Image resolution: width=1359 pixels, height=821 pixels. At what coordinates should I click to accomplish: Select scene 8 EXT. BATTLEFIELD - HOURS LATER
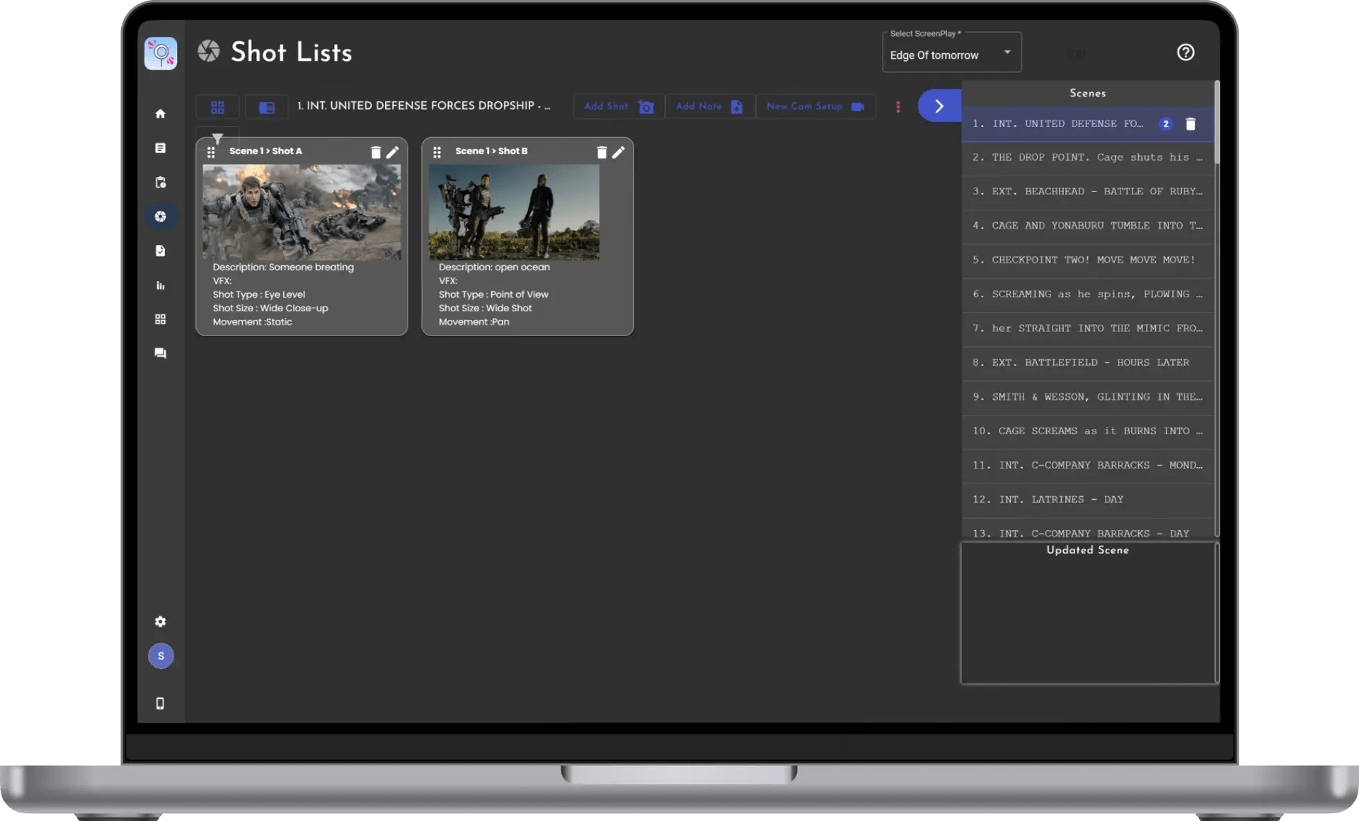coord(1086,362)
